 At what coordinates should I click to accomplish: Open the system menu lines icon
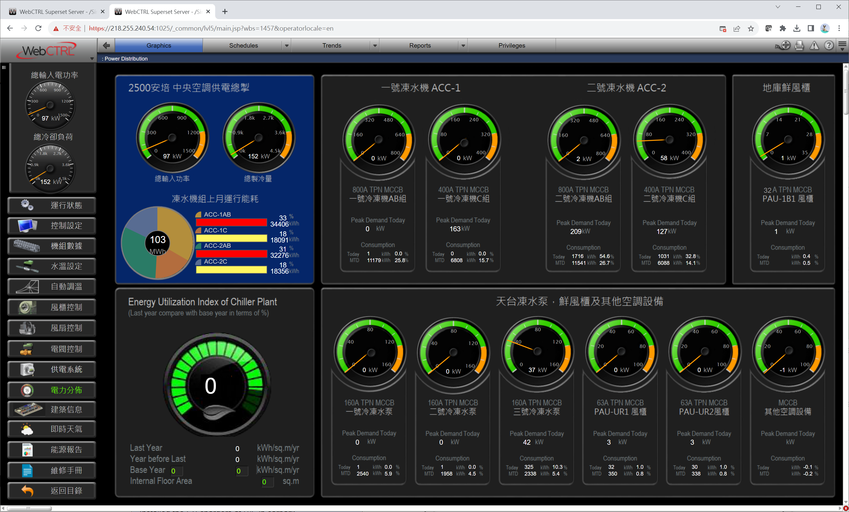point(842,46)
